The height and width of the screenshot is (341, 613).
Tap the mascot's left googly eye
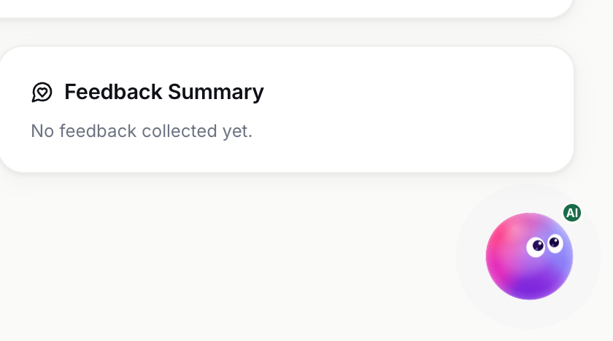(x=536, y=246)
